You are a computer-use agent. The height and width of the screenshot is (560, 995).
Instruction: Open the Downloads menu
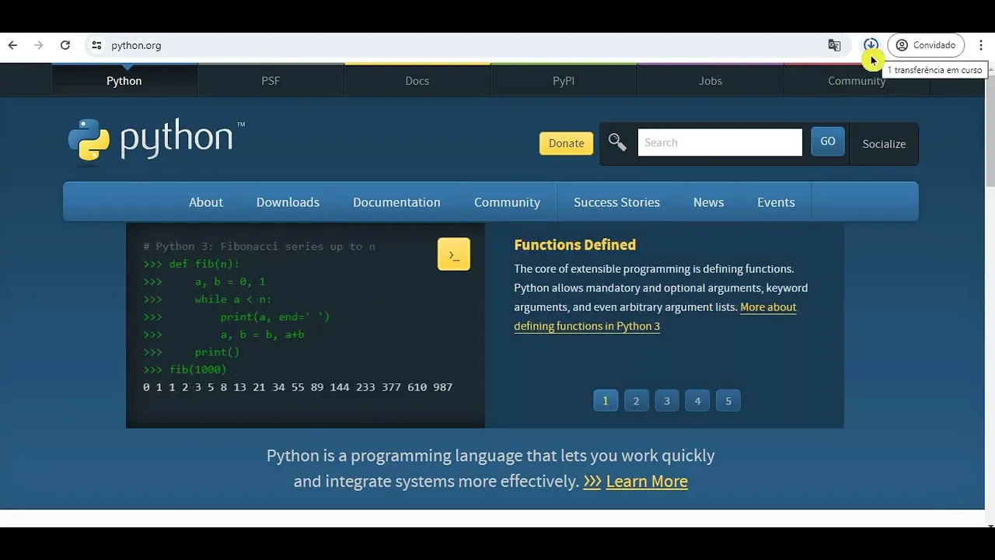(x=288, y=202)
